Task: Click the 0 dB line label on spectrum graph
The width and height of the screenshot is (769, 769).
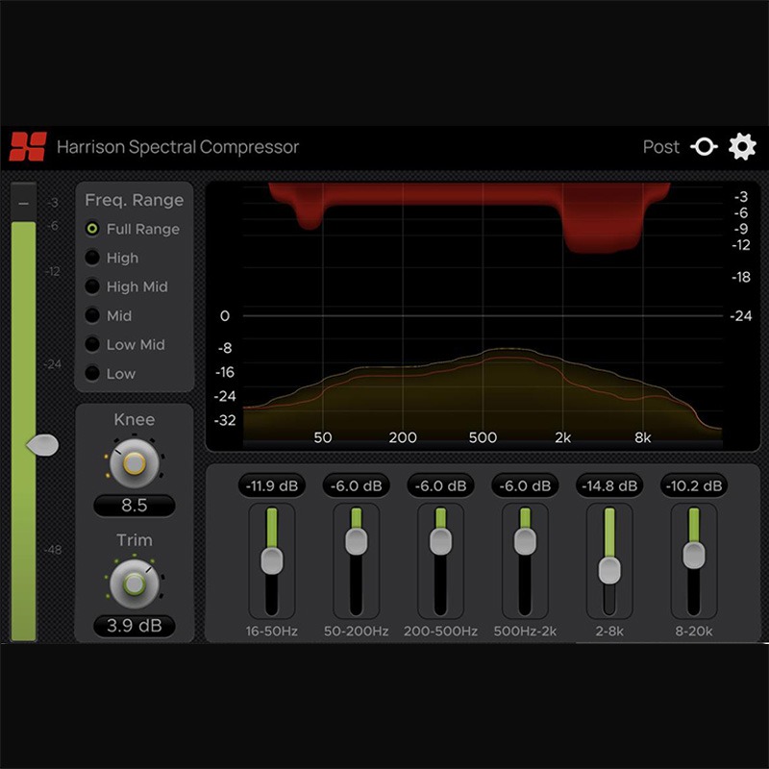Action: pos(225,316)
